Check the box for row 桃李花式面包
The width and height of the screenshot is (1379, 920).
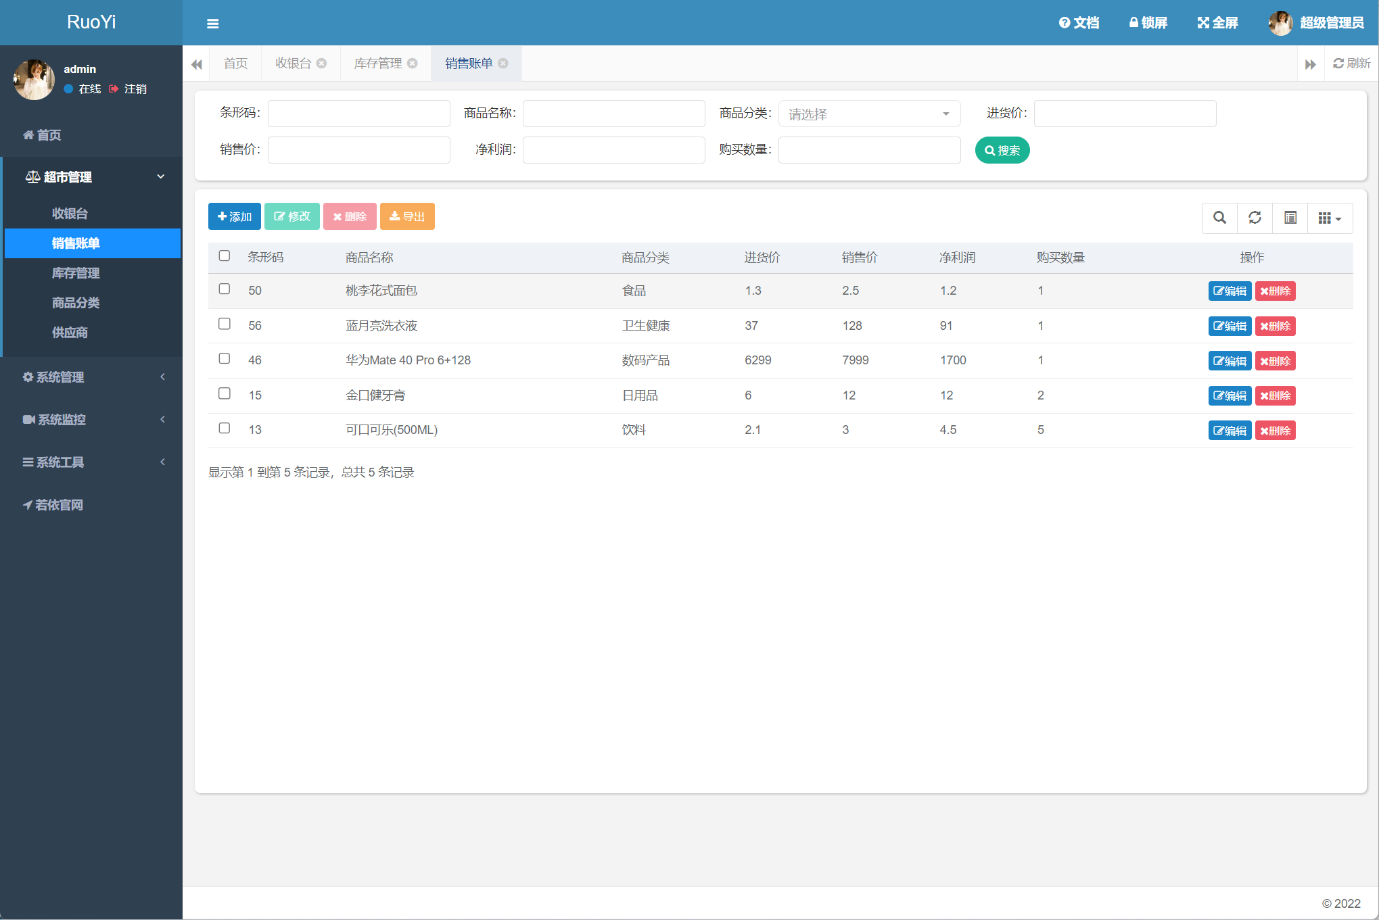pyautogui.click(x=225, y=289)
